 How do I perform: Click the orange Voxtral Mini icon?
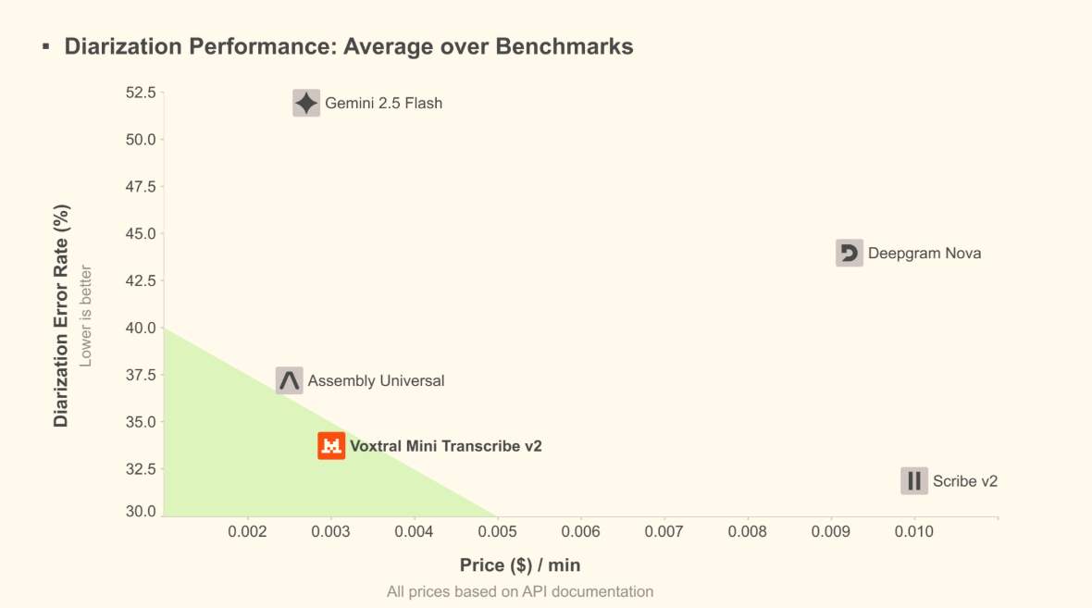pos(331,446)
